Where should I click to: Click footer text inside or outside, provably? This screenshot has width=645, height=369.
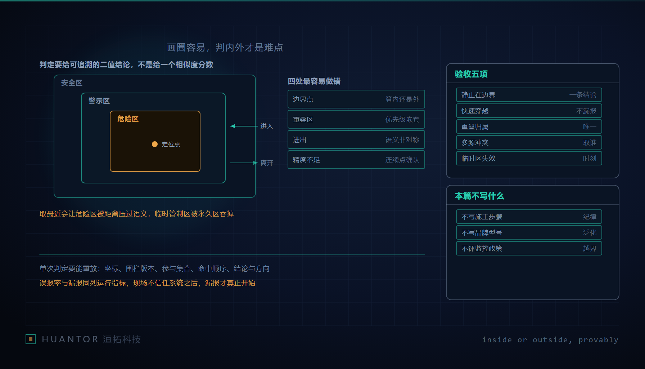coord(550,340)
